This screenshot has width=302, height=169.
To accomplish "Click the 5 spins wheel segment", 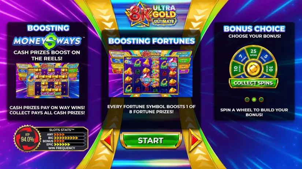I will pos(265,58).
